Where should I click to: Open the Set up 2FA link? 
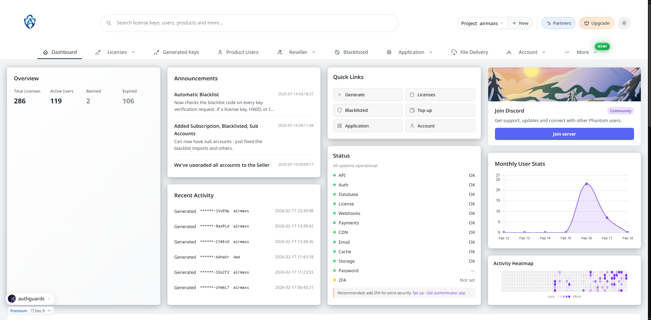point(418,293)
